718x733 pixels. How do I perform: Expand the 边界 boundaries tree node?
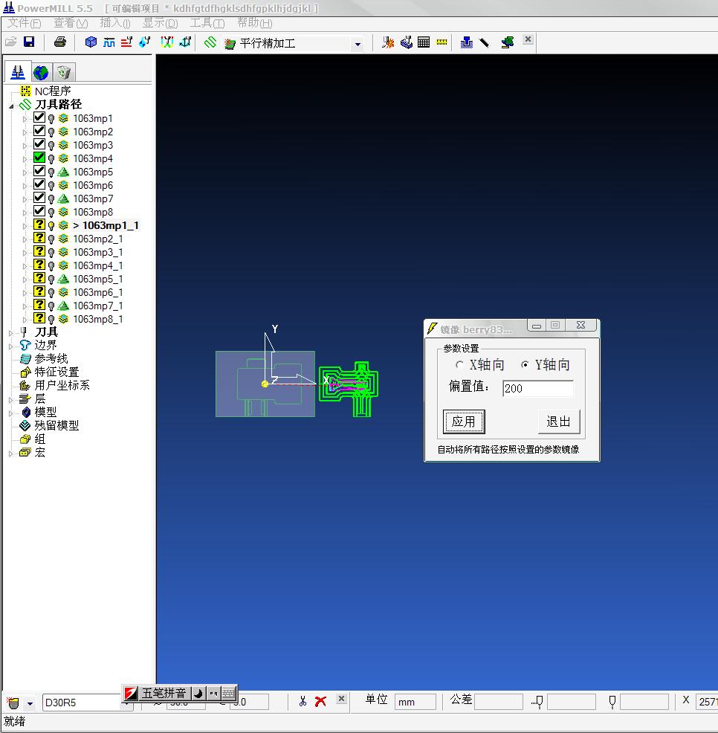coord(10,346)
